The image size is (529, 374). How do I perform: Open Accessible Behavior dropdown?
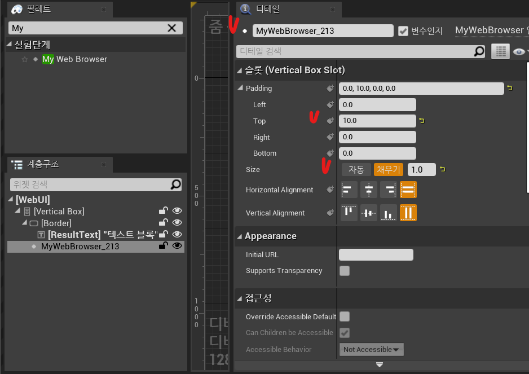[371, 350]
